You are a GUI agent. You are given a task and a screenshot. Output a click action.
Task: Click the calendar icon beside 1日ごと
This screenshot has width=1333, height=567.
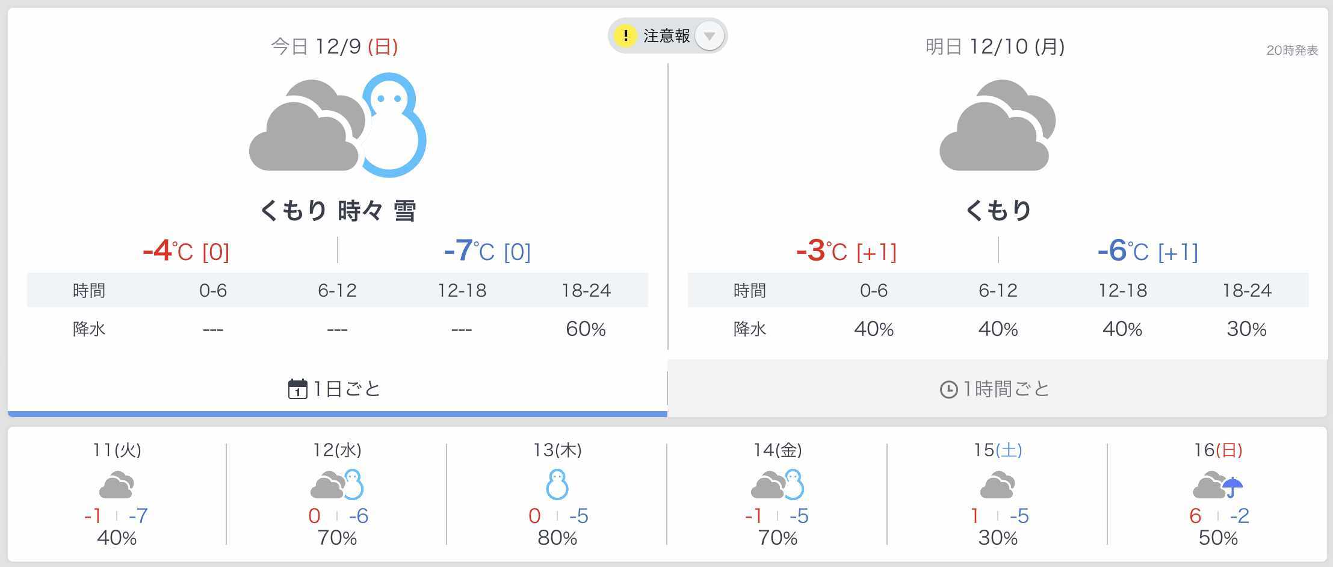click(298, 389)
